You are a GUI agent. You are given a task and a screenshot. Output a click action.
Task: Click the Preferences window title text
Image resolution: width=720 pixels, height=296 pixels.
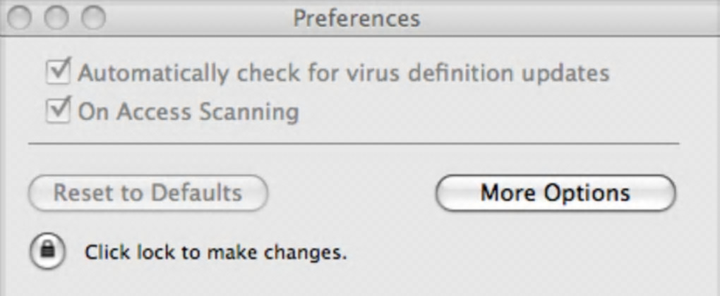pos(356,18)
